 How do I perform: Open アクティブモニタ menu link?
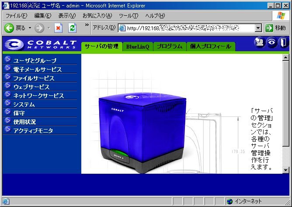click(x=33, y=131)
